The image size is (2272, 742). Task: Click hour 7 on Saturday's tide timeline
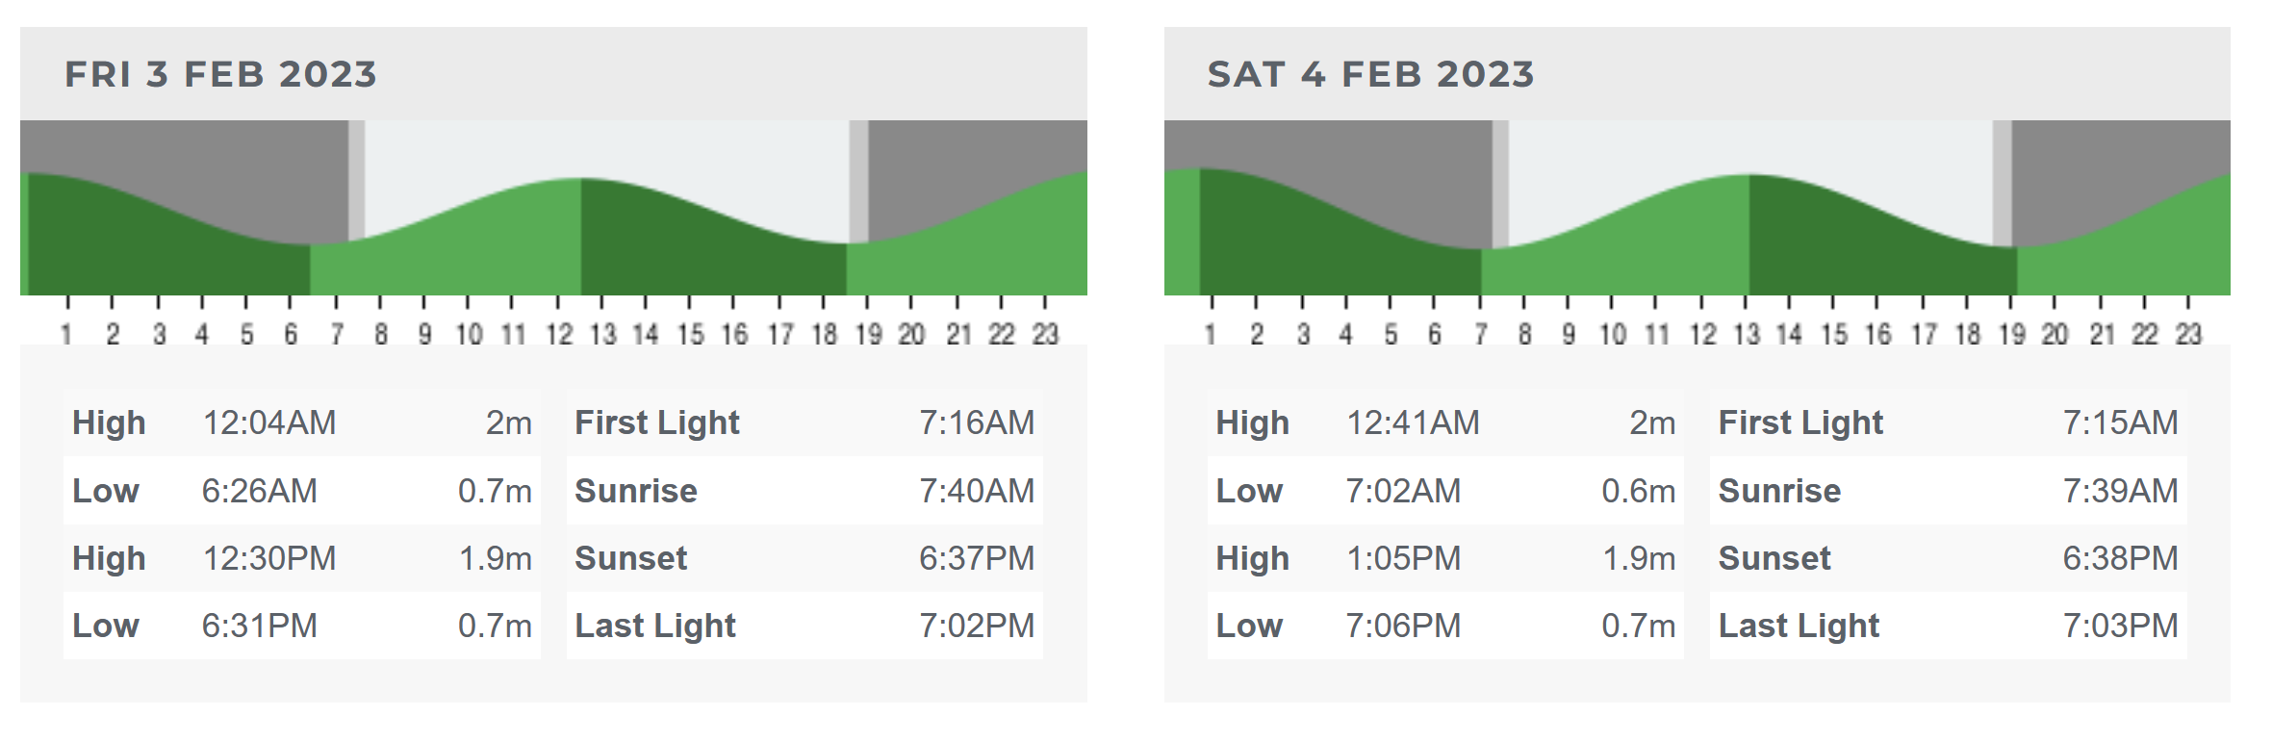click(1481, 333)
